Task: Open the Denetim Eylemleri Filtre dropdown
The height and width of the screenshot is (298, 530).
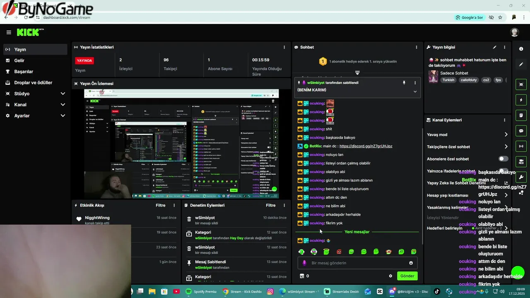Action: (x=271, y=205)
